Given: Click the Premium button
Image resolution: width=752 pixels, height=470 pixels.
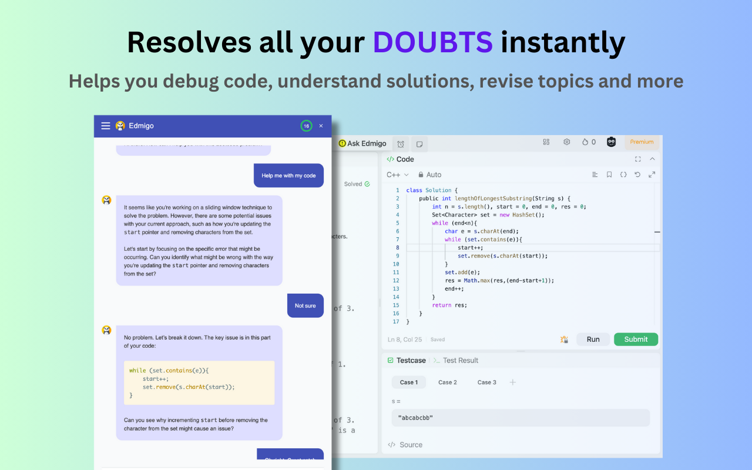Looking at the screenshot, I should [x=642, y=142].
